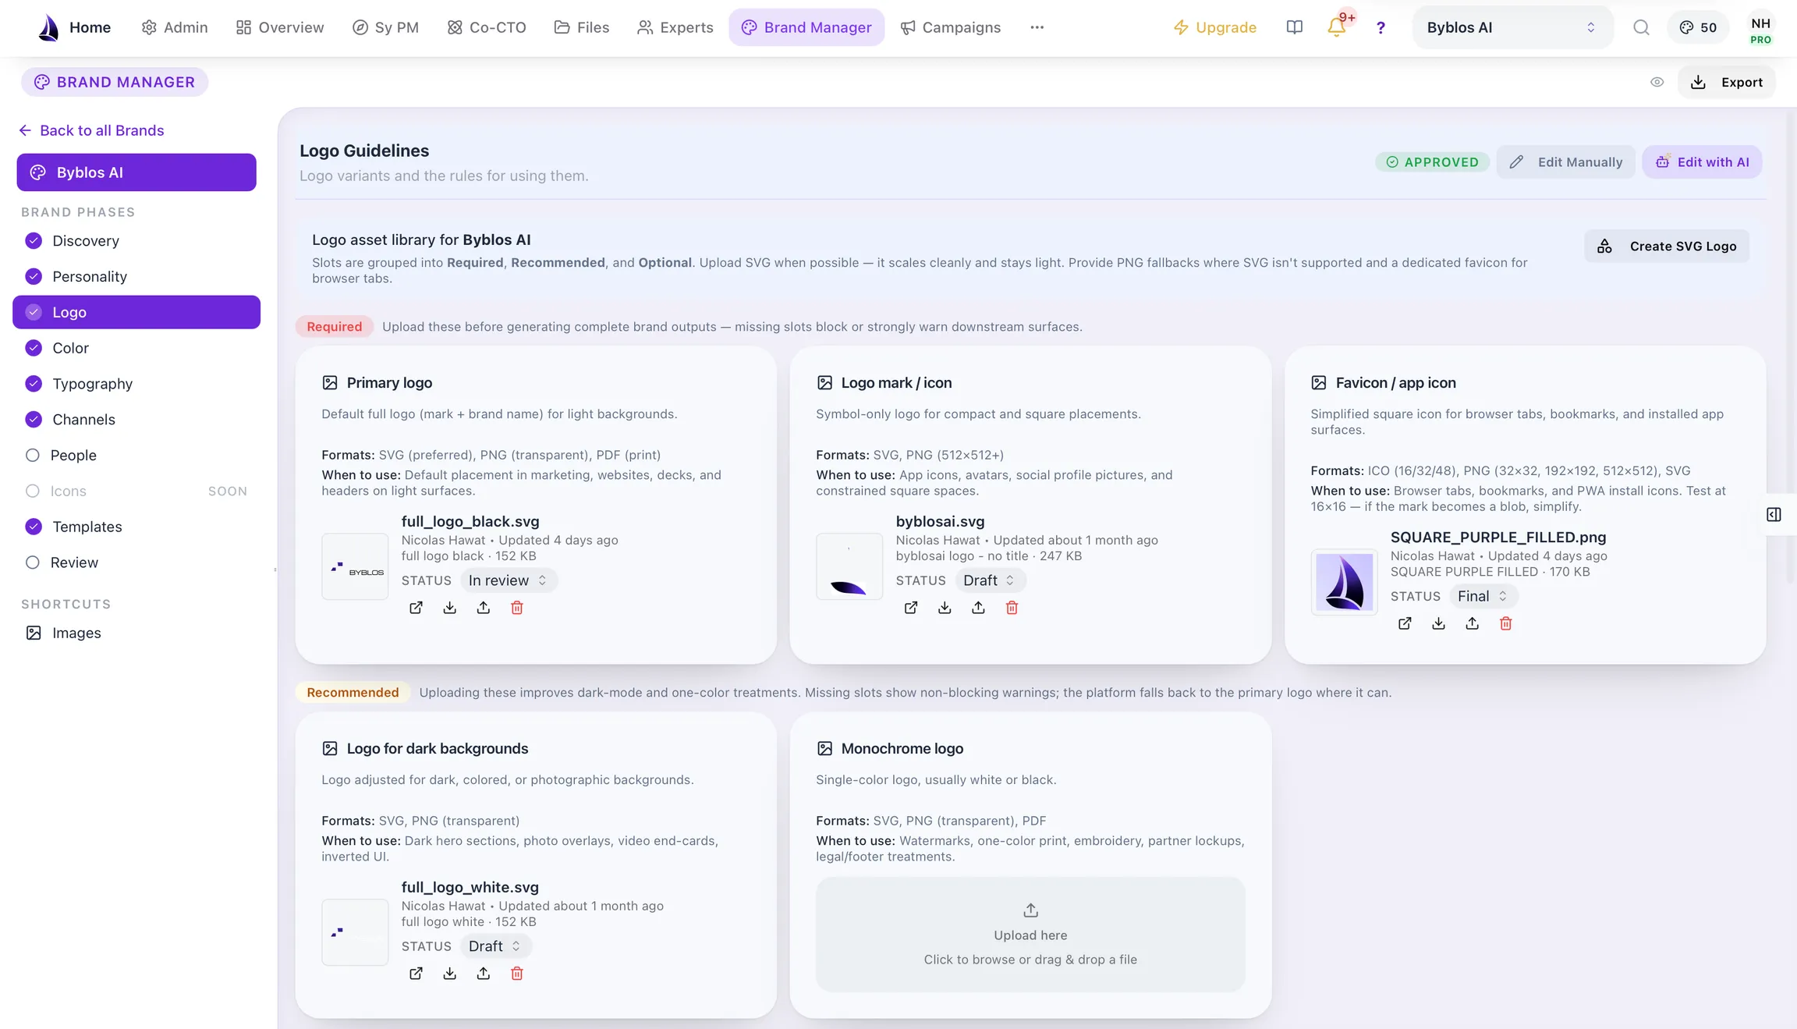Open the Brand Manager tab

coord(806,27)
